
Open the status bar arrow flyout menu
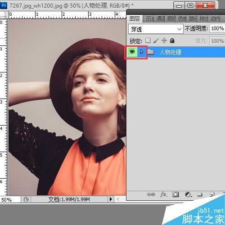111,199
